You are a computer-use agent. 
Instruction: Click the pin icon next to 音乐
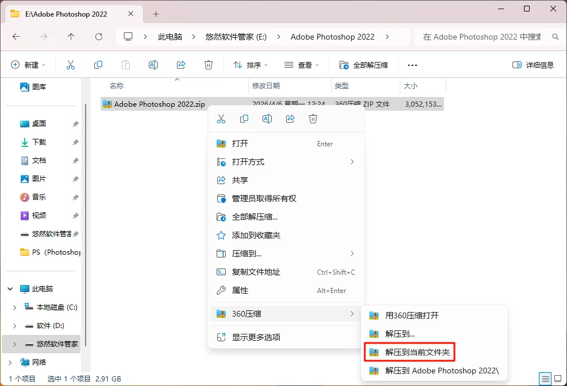tap(76, 197)
